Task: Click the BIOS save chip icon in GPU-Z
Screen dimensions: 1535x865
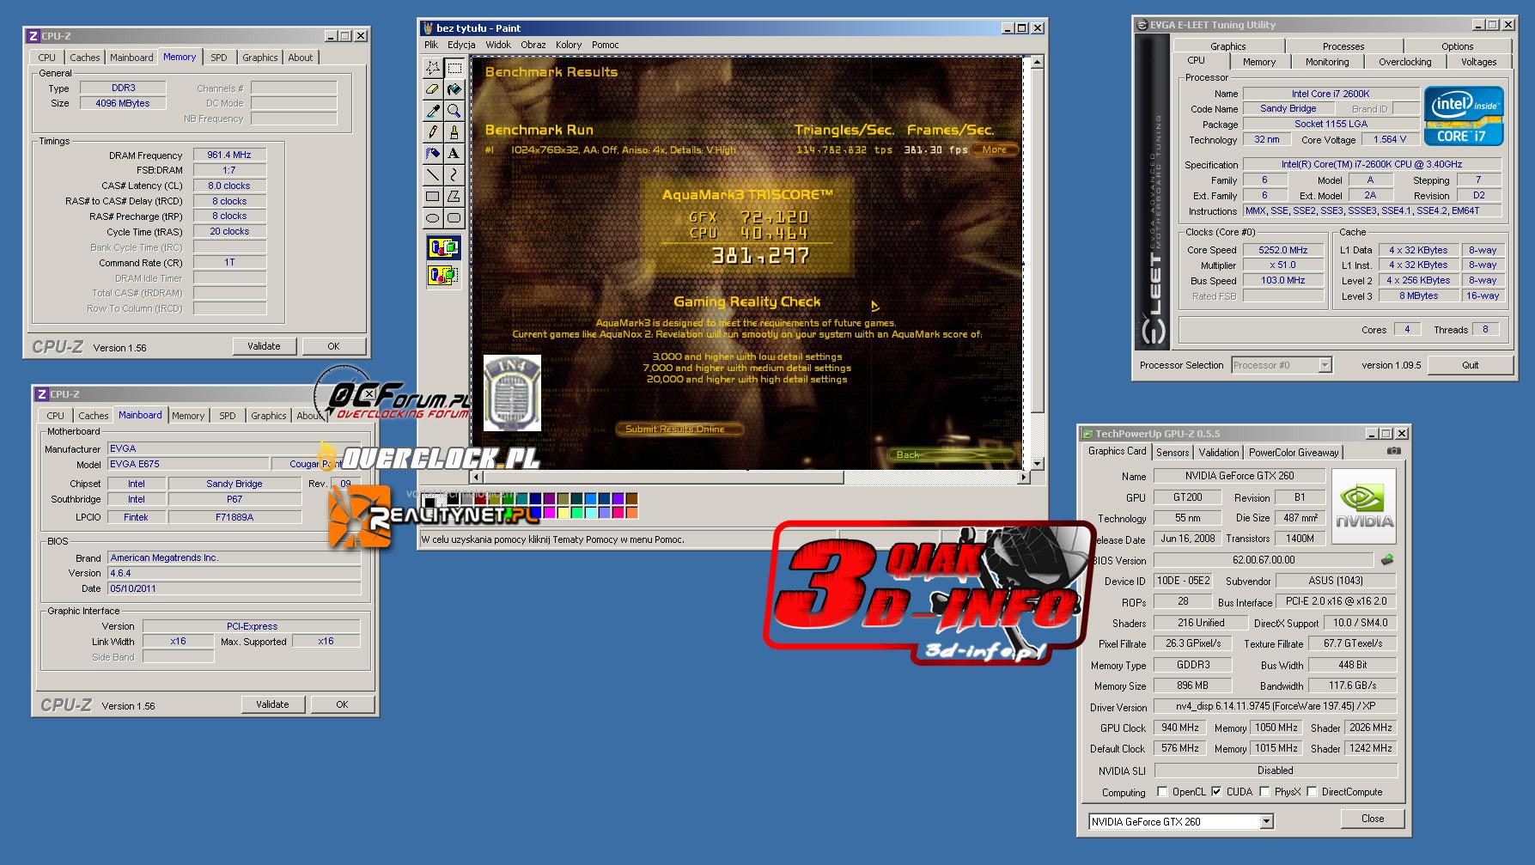Action: [x=1386, y=560]
